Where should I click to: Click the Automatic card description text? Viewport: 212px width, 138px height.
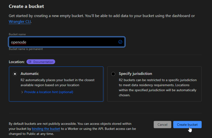[58, 82]
